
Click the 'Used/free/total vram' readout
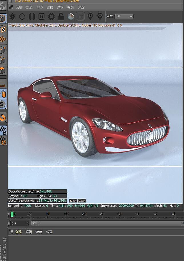[37, 201]
